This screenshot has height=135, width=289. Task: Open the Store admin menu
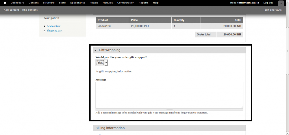tap(62, 3)
